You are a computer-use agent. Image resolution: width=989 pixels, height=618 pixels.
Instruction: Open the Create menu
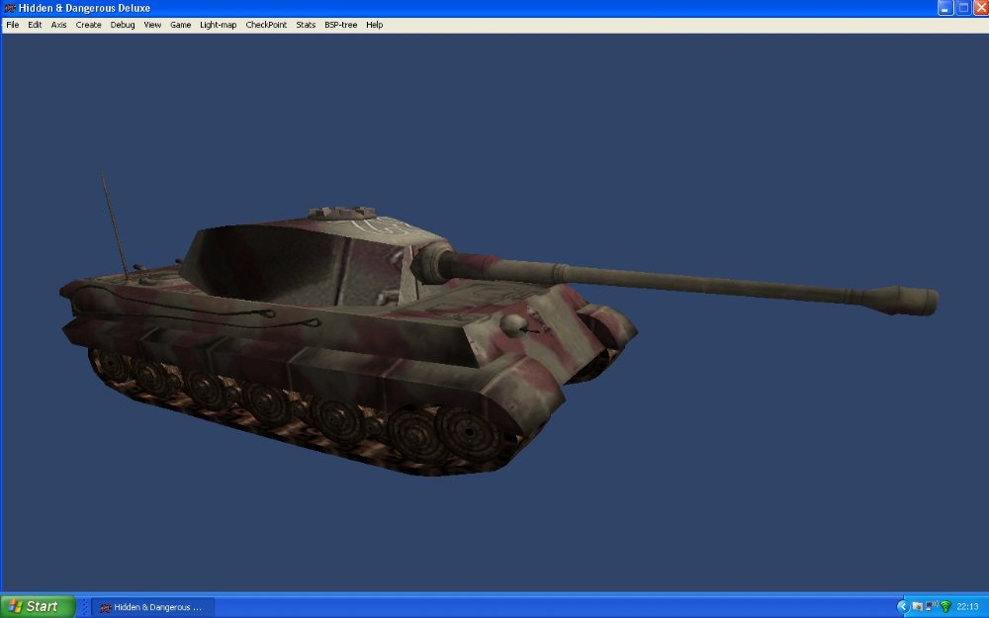pyautogui.click(x=88, y=25)
